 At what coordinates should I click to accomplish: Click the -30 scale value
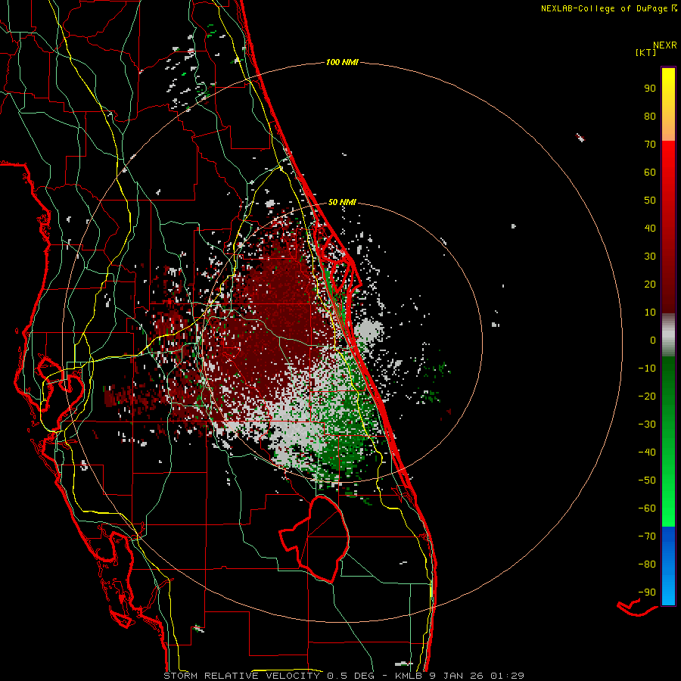point(647,424)
